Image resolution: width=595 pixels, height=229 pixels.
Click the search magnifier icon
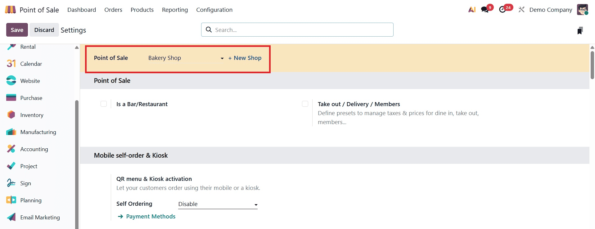point(209,30)
